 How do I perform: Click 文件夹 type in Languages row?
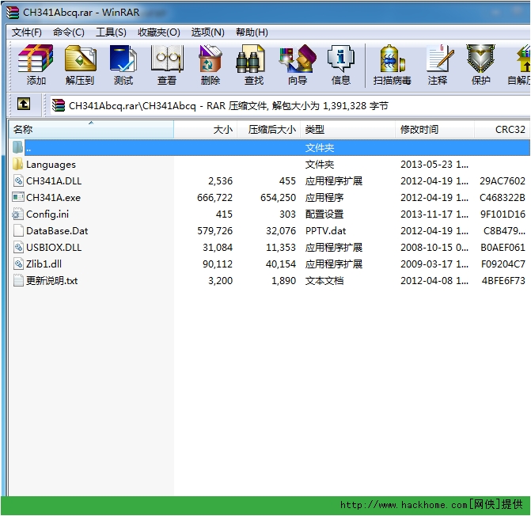[320, 164]
